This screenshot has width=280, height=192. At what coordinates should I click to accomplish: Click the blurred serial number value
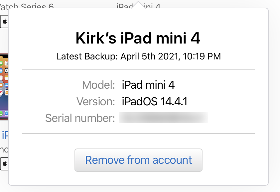point(164,118)
